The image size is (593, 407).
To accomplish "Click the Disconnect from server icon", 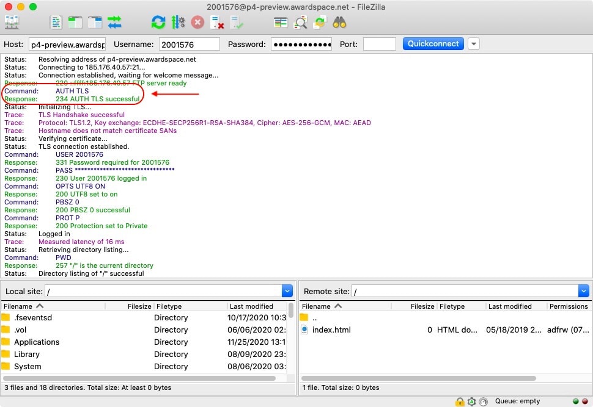I will 215,22.
